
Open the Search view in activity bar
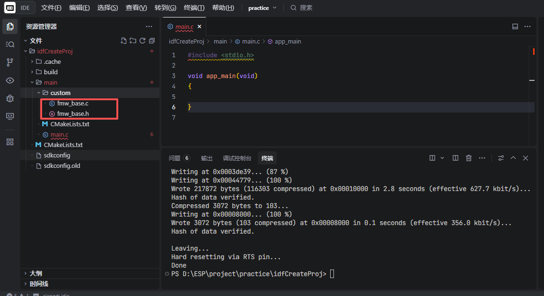tap(10, 44)
